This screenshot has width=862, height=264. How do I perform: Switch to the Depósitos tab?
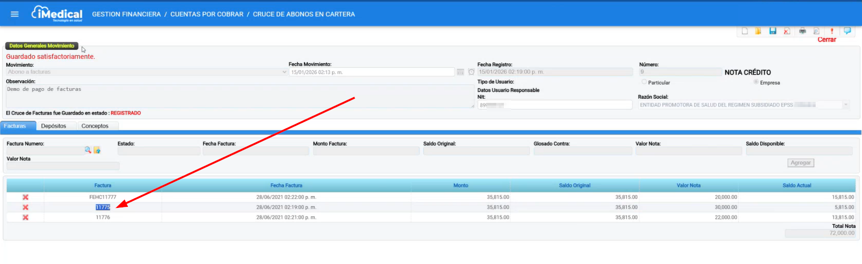pyautogui.click(x=54, y=126)
